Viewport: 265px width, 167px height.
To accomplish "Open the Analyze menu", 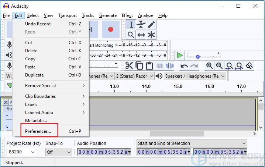I will pyautogui.click(x=145, y=15).
